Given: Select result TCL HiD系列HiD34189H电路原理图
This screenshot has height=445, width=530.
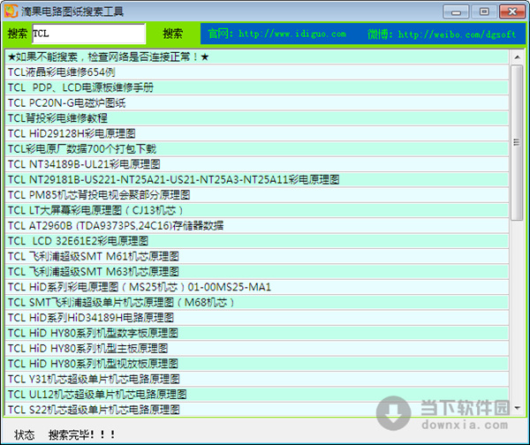Looking at the screenshot, I should [x=257, y=318].
